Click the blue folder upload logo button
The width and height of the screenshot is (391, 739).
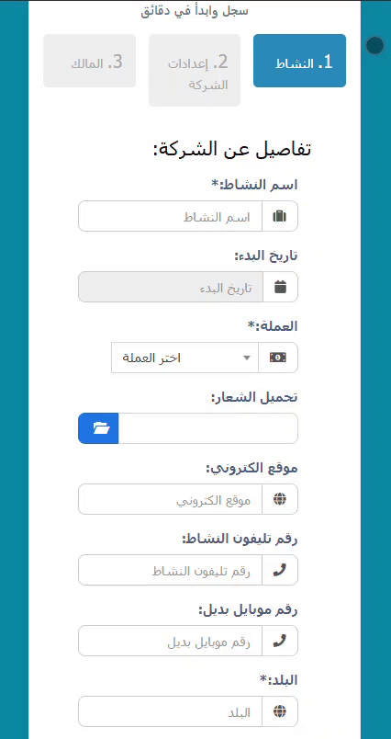pyautogui.click(x=98, y=428)
